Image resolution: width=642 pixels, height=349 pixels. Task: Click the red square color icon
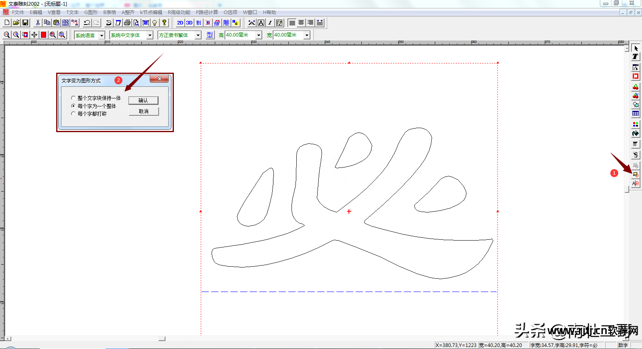click(x=43, y=35)
